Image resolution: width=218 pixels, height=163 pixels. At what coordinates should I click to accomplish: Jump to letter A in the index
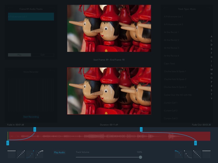coord(212,37)
